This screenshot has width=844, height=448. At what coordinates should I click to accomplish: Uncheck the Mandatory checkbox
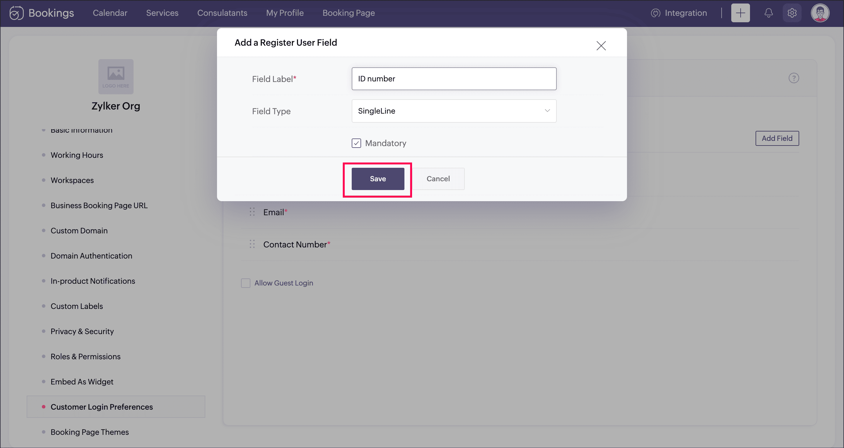[356, 143]
